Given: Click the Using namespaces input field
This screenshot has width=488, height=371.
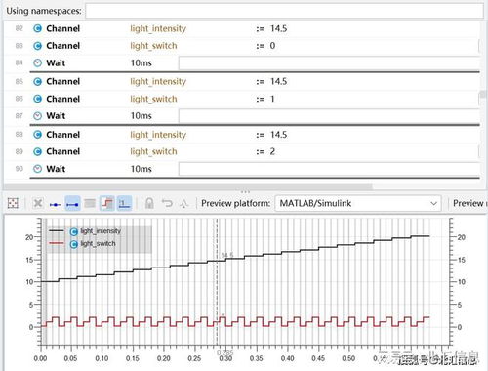Looking at the screenshot, I should (284, 11).
